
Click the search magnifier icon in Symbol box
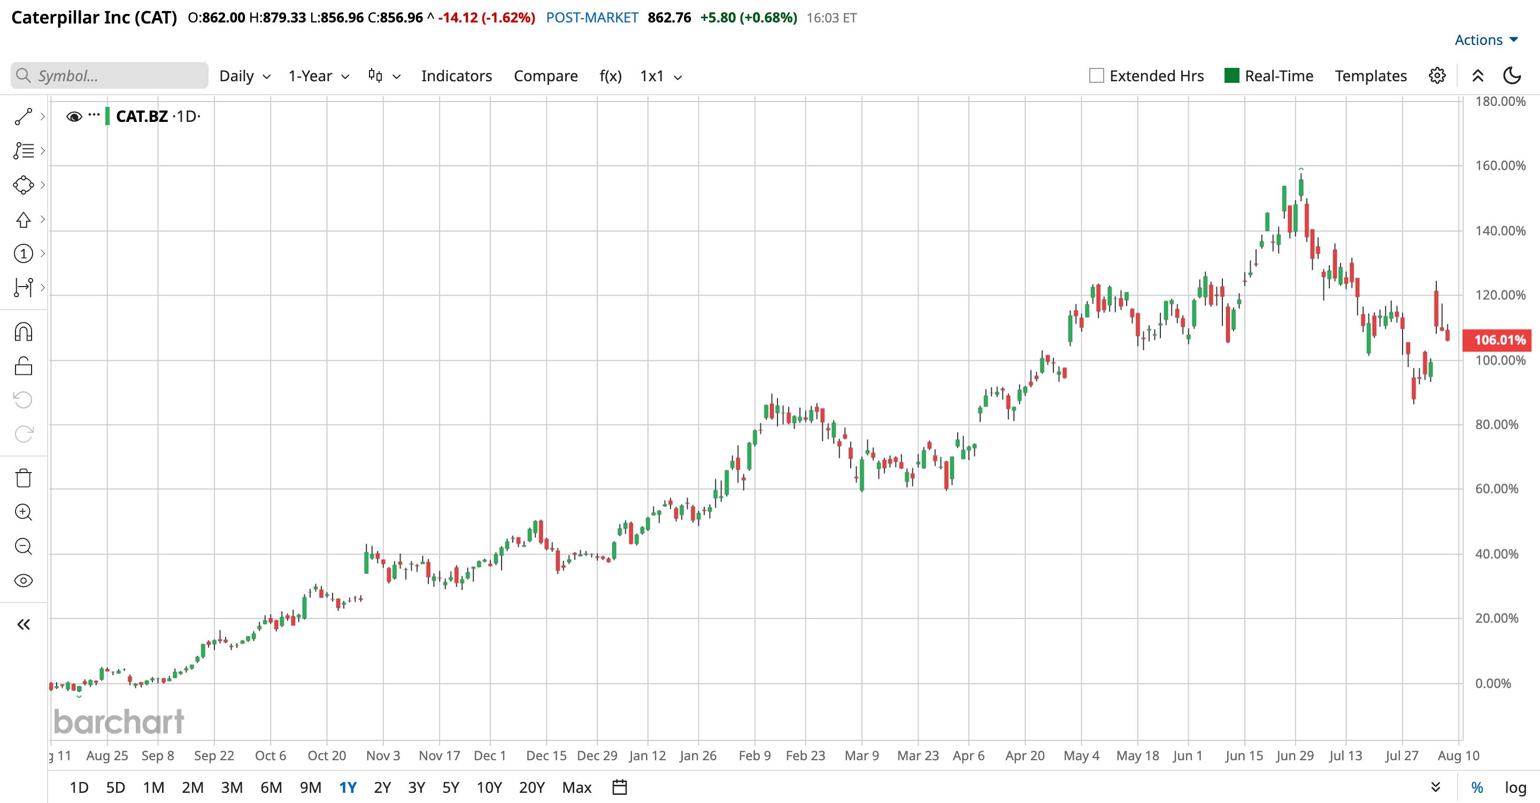pos(24,75)
